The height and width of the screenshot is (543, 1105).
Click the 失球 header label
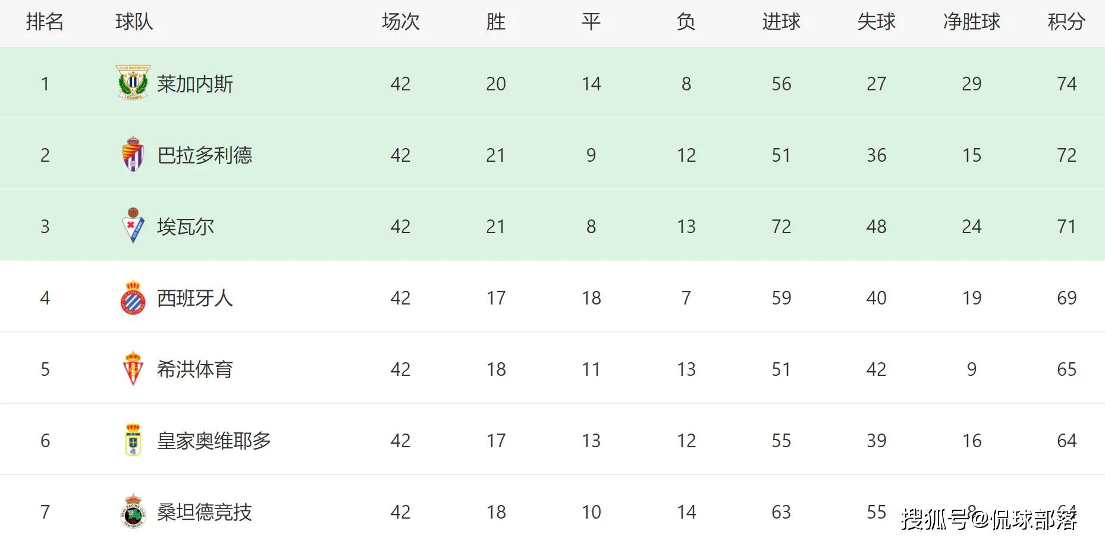pyautogui.click(x=877, y=22)
